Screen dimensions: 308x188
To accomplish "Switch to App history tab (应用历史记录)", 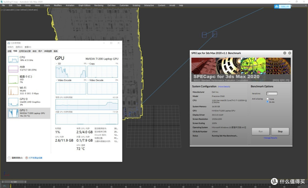I will [x=25, y=51].
